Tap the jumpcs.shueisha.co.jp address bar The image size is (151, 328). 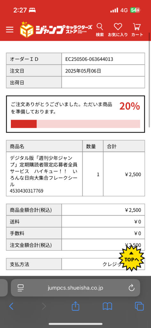click(75, 288)
